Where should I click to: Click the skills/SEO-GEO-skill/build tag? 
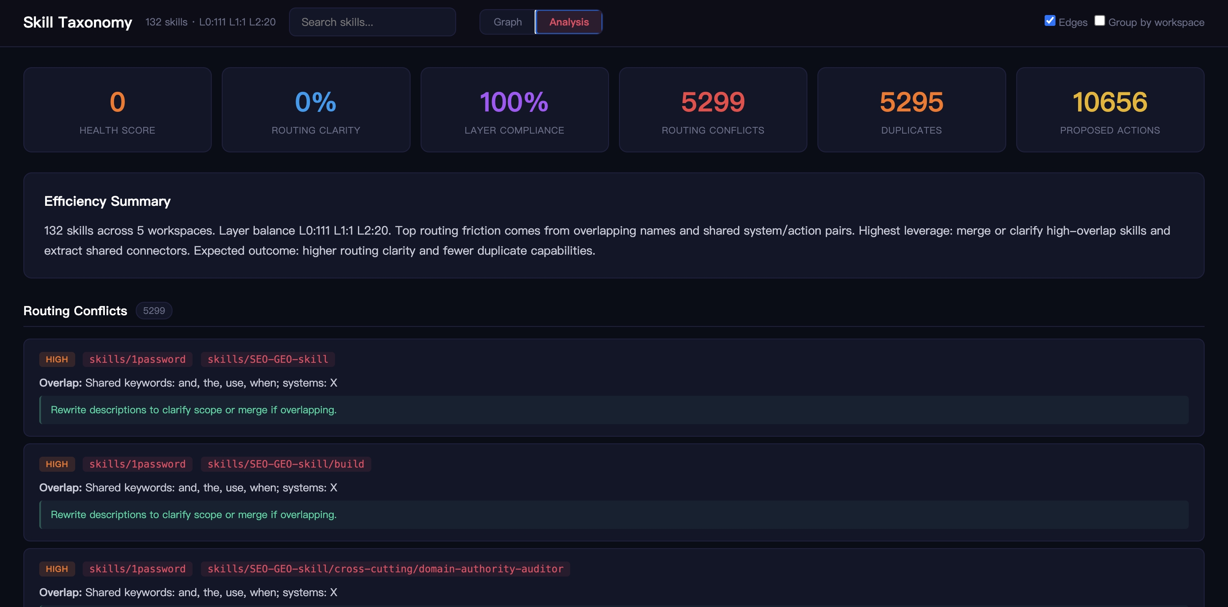pos(286,464)
